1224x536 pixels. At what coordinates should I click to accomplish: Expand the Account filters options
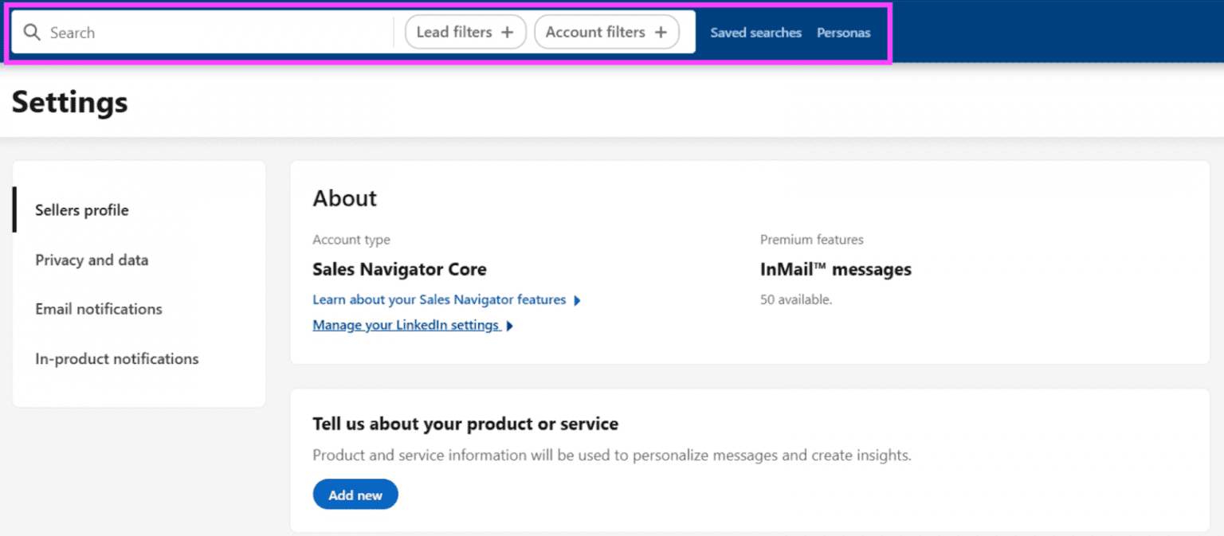pos(595,33)
